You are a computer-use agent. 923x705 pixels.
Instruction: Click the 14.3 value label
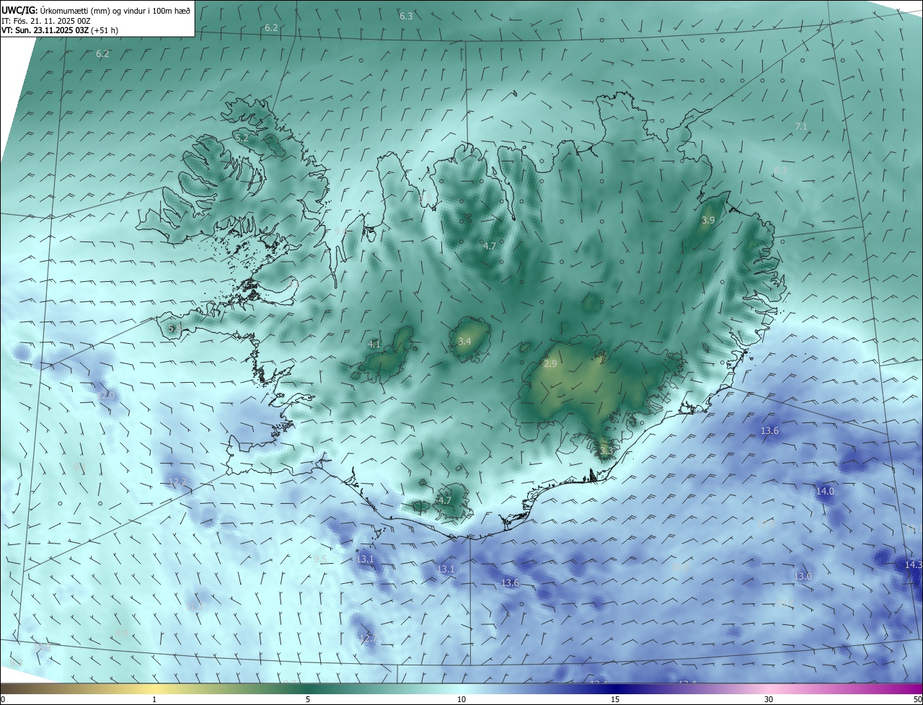[x=913, y=564]
